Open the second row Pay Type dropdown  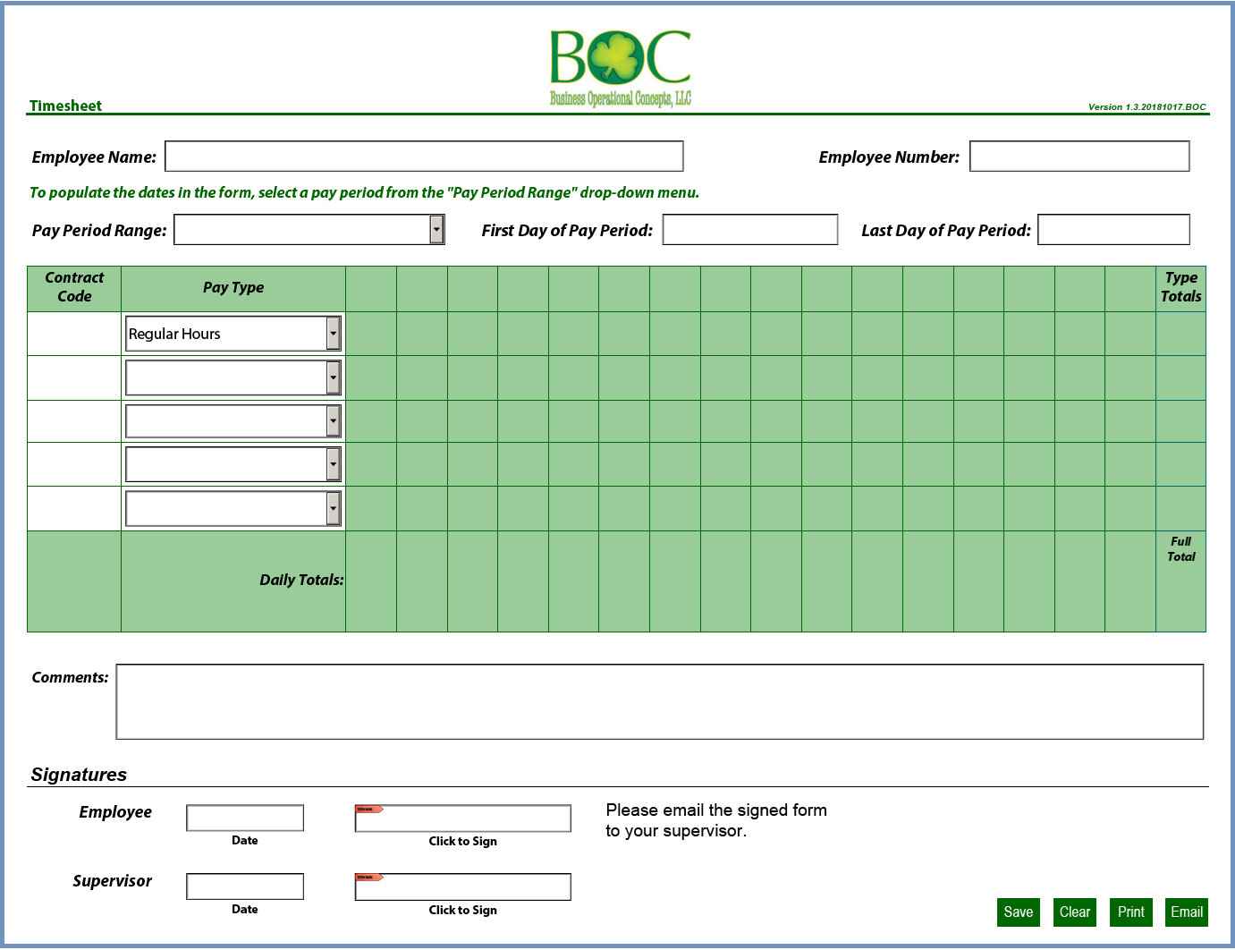tap(333, 377)
